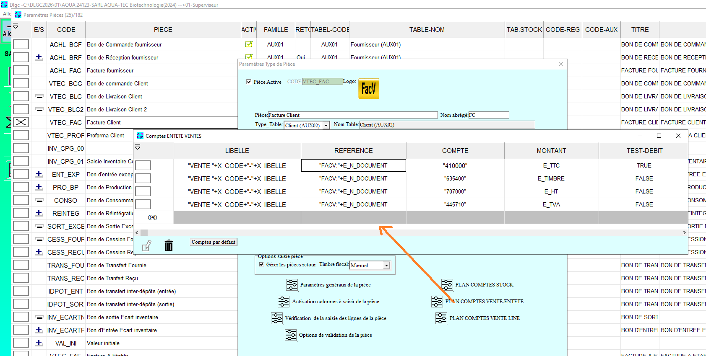Click the FAMILLE column header in pieces table
The height and width of the screenshot is (356, 706).
click(x=276, y=30)
